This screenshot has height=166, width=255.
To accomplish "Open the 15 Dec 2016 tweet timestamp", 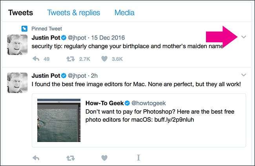I will pyautogui.click(x=108, y=38).
